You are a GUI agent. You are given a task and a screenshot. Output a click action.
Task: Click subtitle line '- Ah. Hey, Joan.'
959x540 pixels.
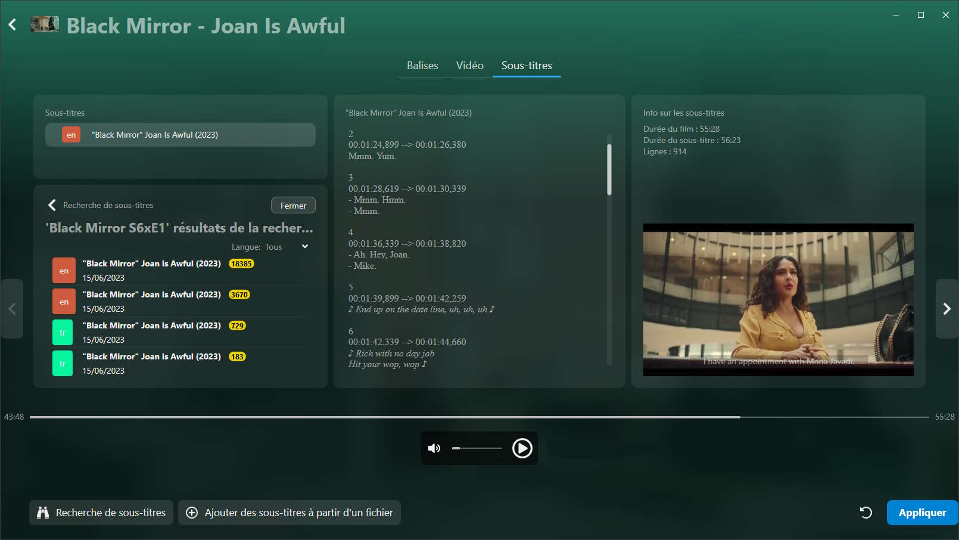[x=379, y=255]
